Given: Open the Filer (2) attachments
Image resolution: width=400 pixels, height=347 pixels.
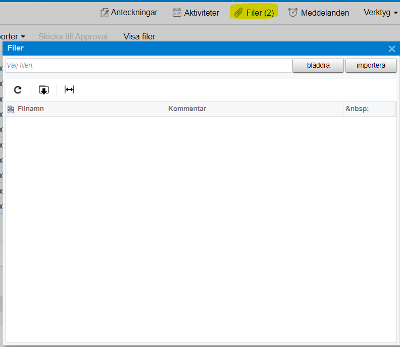Looking at the screenshot, I should 254,13.
